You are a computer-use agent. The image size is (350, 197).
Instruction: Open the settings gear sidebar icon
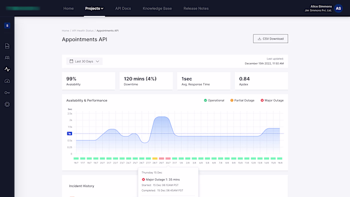[7, 104]
